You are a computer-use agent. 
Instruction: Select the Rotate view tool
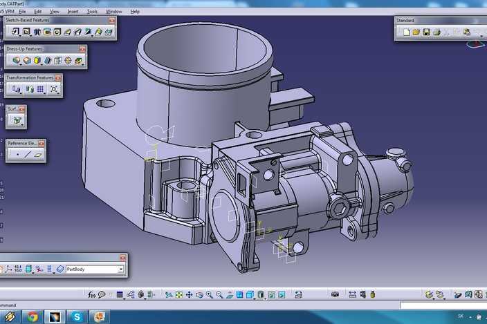coord(199,295)
